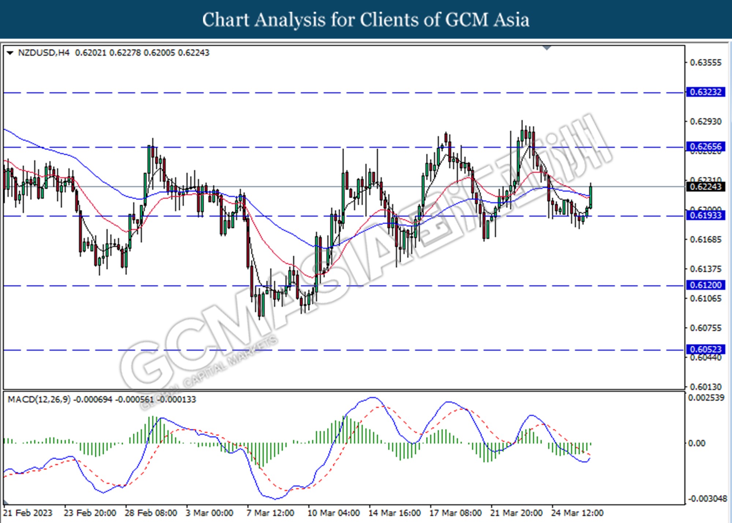Select the 0.61933 support level label
This screenshot has height=523, width=732.
coord(706,215)
